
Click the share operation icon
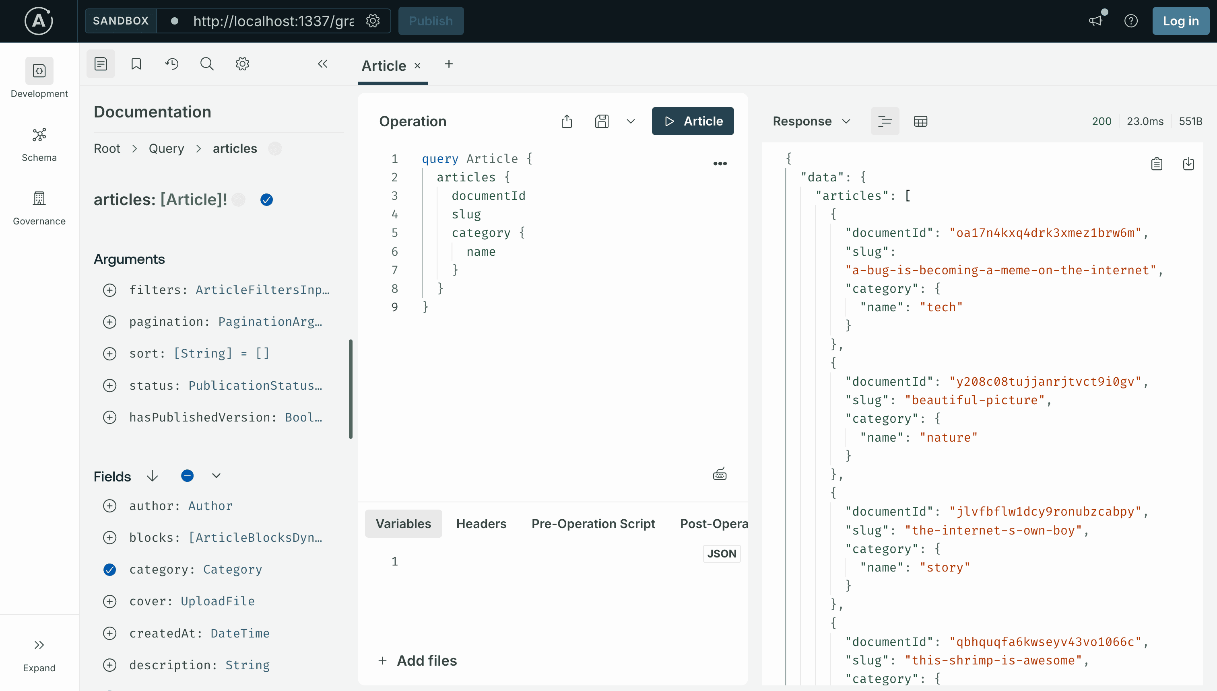(567, 121)
